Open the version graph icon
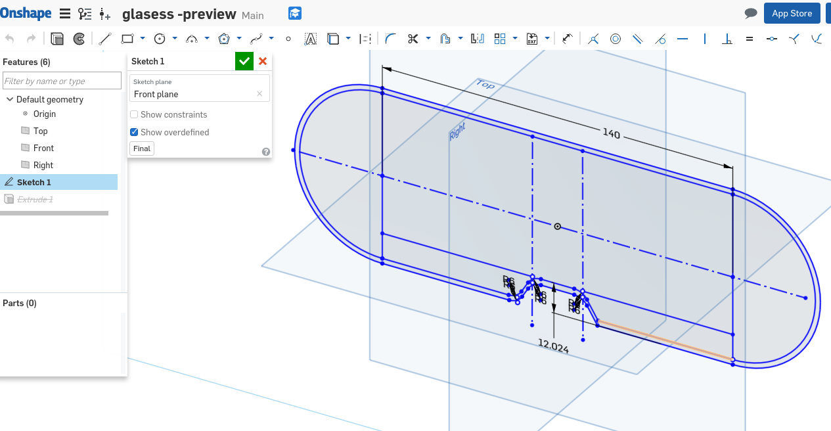This screenshot has height=431, width=831. tap(85, 13)
